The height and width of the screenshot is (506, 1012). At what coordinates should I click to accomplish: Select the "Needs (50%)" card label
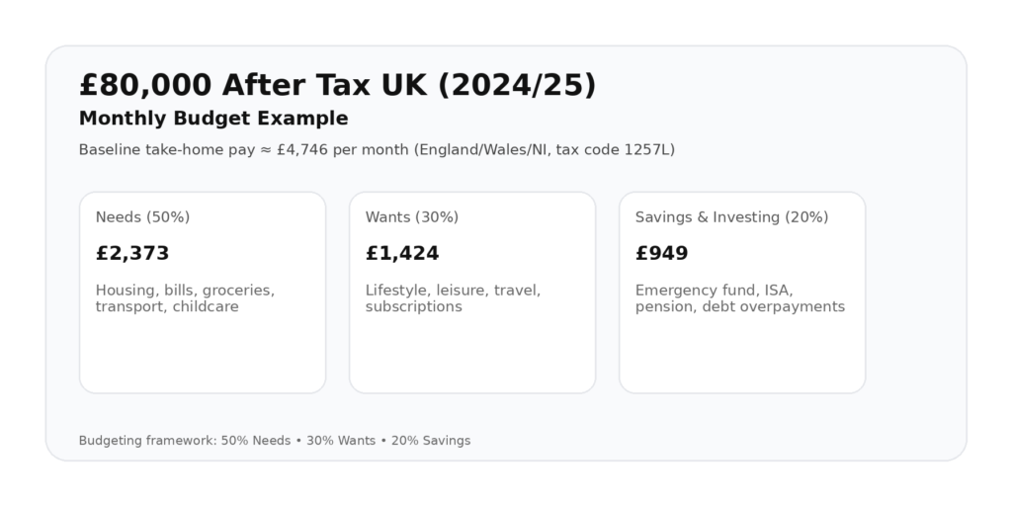[142, 217]
